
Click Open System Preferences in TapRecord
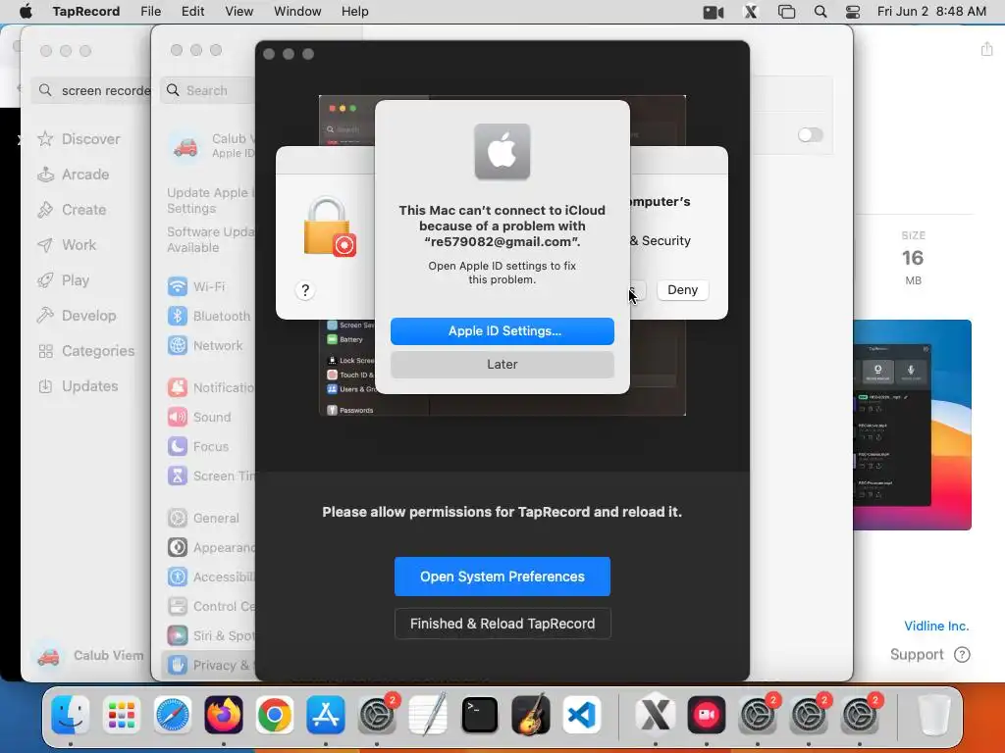click(502, 577)
